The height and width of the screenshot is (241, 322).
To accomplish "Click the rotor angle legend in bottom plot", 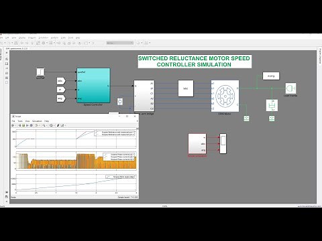I will [x=120, y=177].
